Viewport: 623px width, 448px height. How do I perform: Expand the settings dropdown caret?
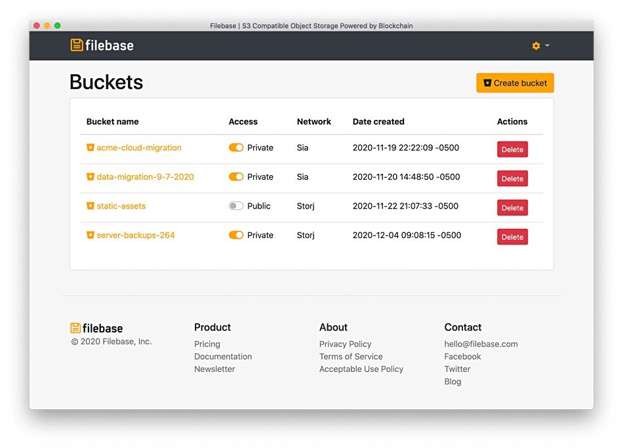(x=547, y=45)
